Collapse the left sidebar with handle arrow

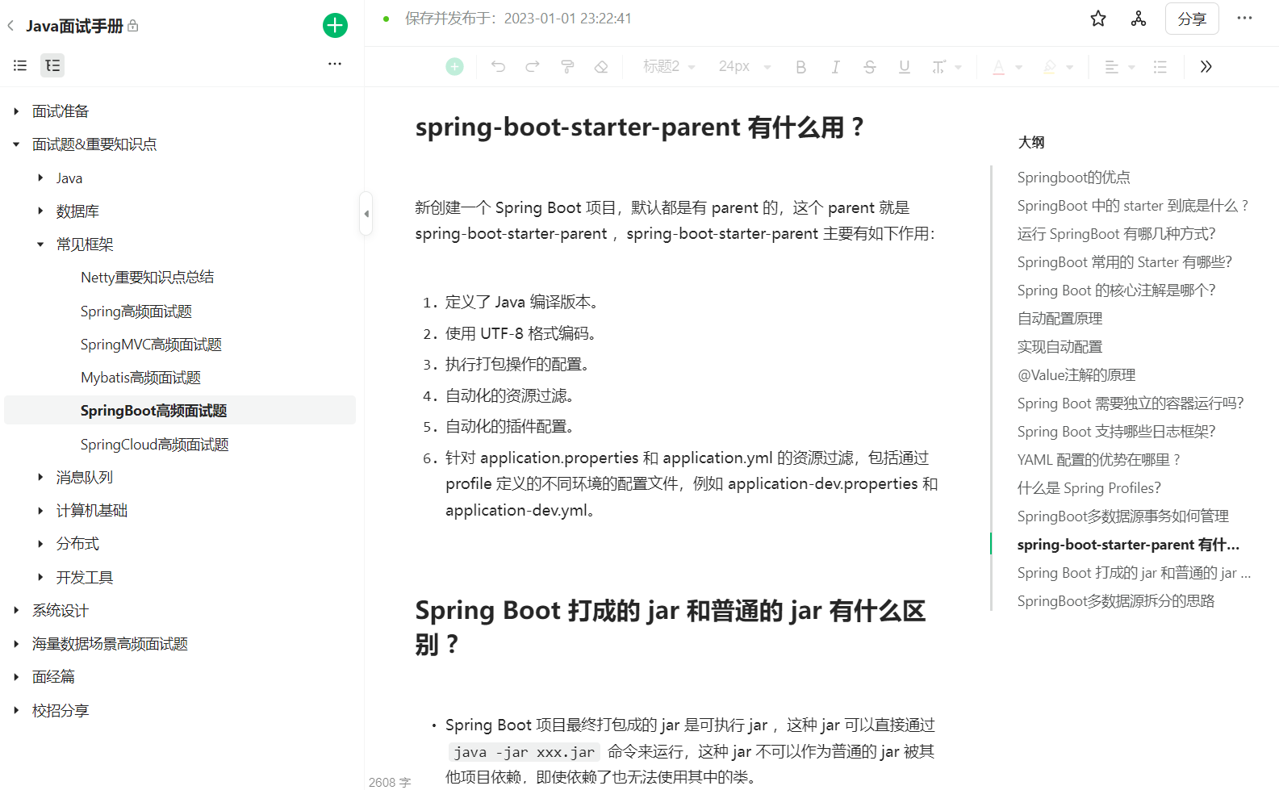click(366, 214)
